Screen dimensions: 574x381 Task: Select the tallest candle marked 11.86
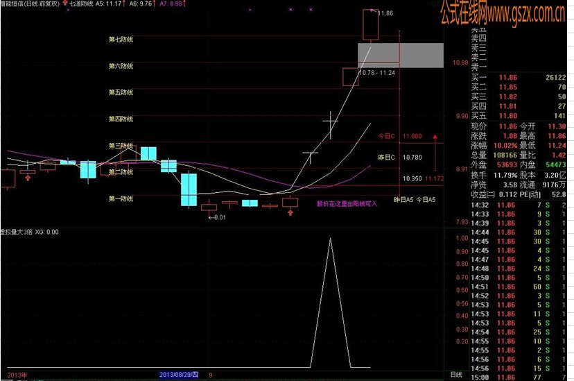coord(370,24)
